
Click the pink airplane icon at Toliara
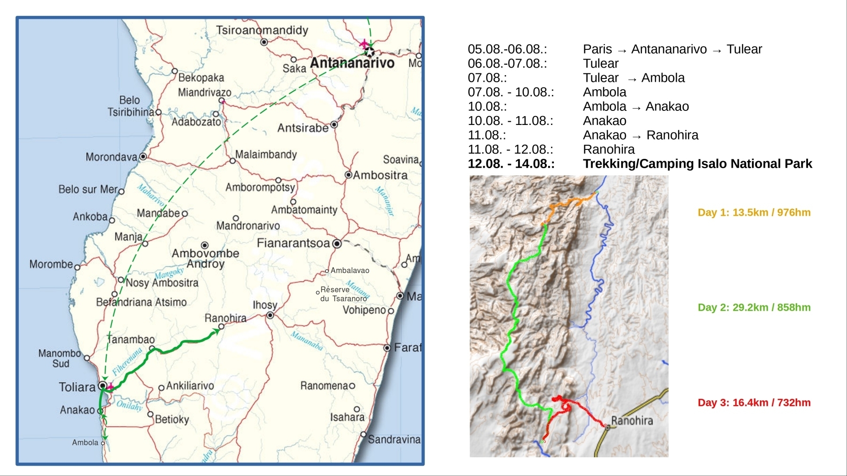(110, 387)
